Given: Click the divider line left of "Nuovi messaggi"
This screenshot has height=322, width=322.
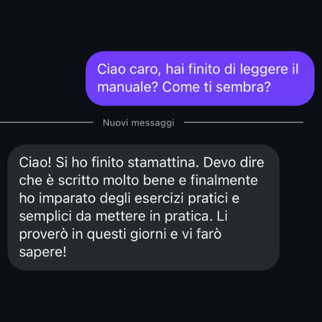Looking at the screenshot, I should [x=46, y=122].
